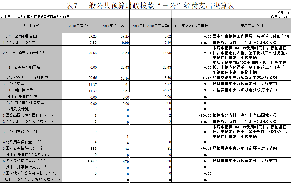Select the bold 115 value cell
291x183 pixels.
[80, 148]
